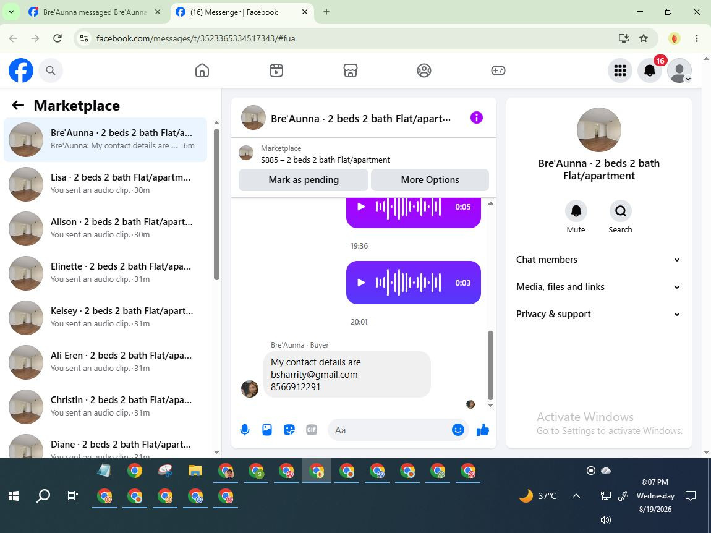Open Elinette conversation in list
711x533 pixels.
point(105,273)
